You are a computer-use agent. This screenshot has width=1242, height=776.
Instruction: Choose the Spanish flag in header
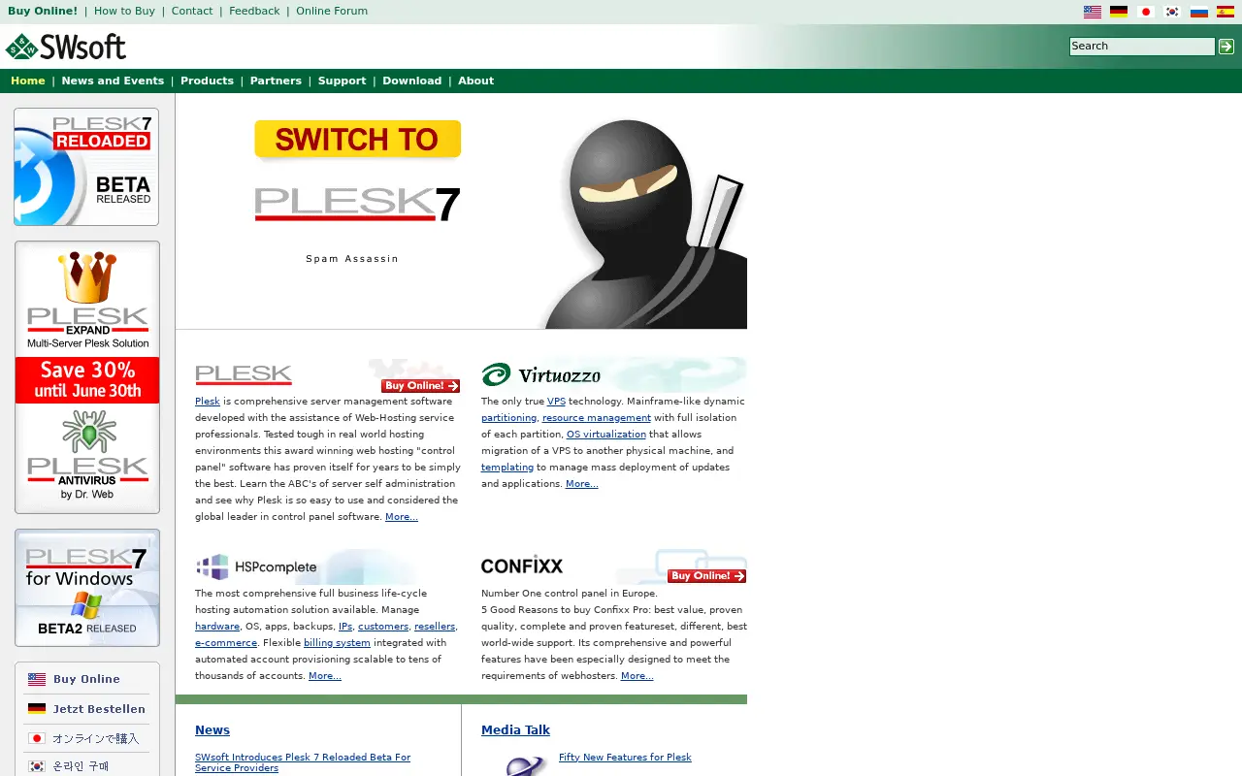tap(1226, 12)
